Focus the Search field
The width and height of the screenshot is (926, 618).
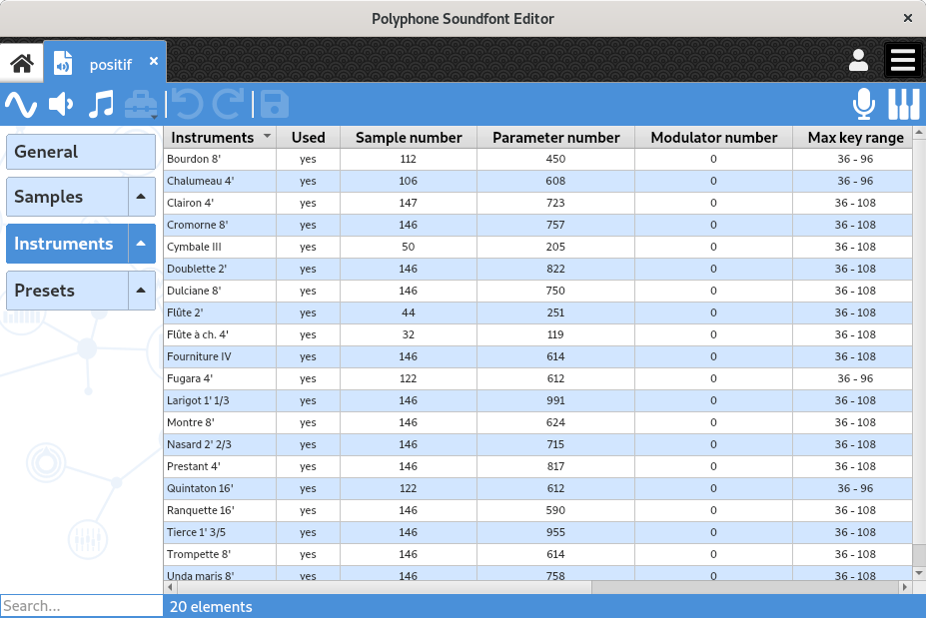[82, 606]
